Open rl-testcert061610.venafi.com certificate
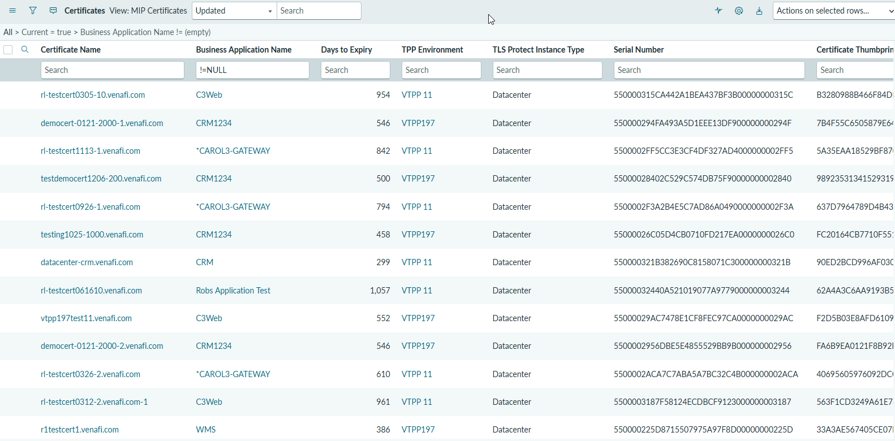The height and width of the screenshot is (441, 895). coord(91,291)
